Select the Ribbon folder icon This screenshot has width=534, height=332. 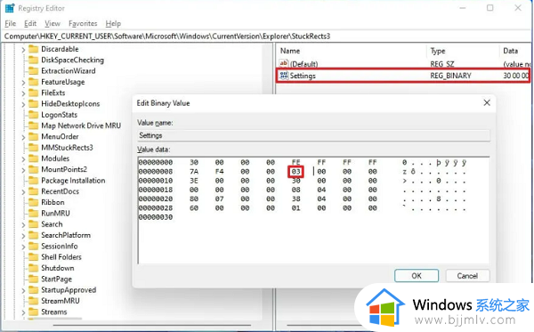(x=34, y=202)
